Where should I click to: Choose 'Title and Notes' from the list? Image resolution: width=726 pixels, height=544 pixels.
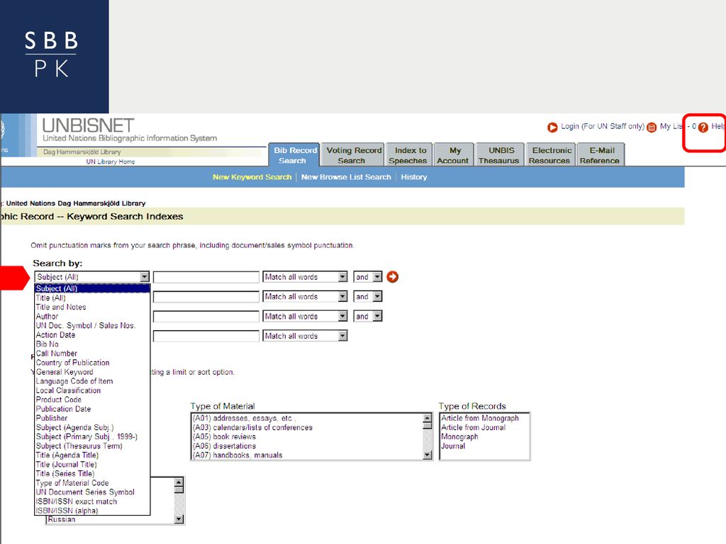coord(92,307)
